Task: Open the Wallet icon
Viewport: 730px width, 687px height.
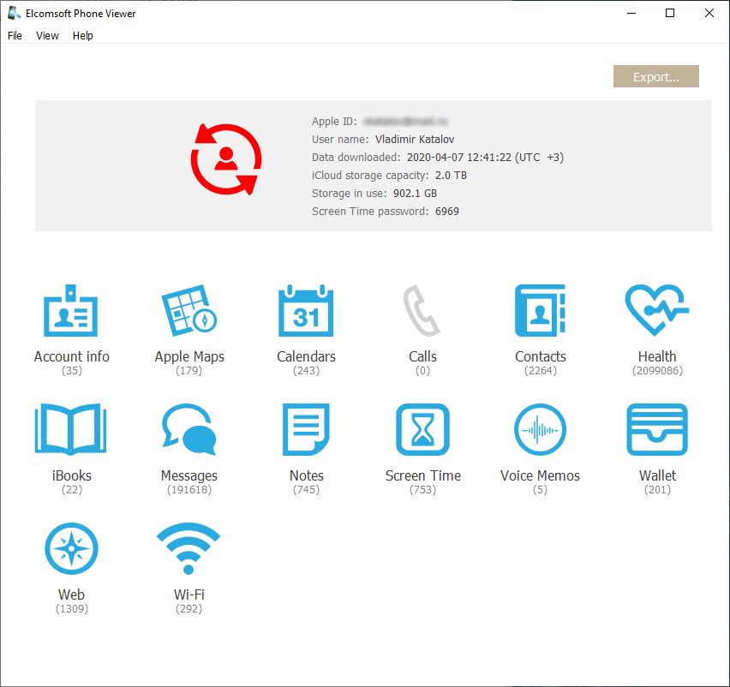Action: point(657,430)
